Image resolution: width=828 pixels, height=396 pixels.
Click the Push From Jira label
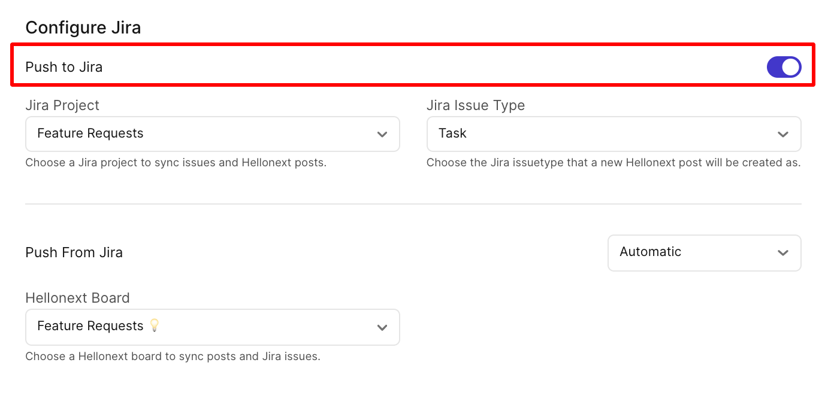tap(74, 252)
